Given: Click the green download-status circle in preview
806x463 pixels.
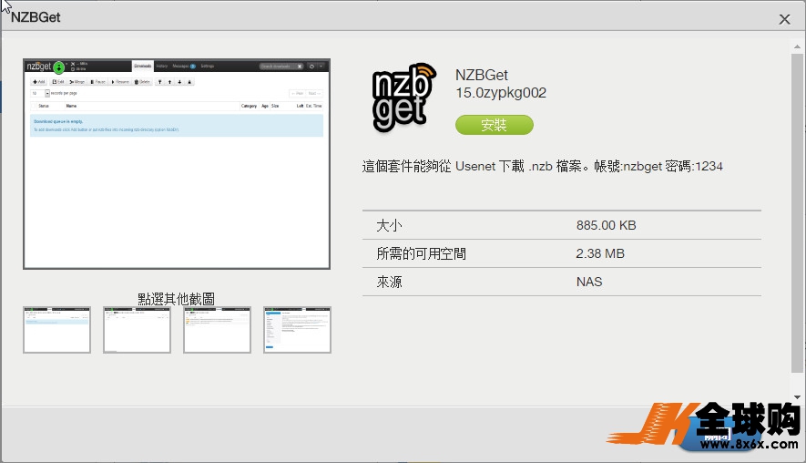Looking at the screenshot, I should tap(59, 67).
